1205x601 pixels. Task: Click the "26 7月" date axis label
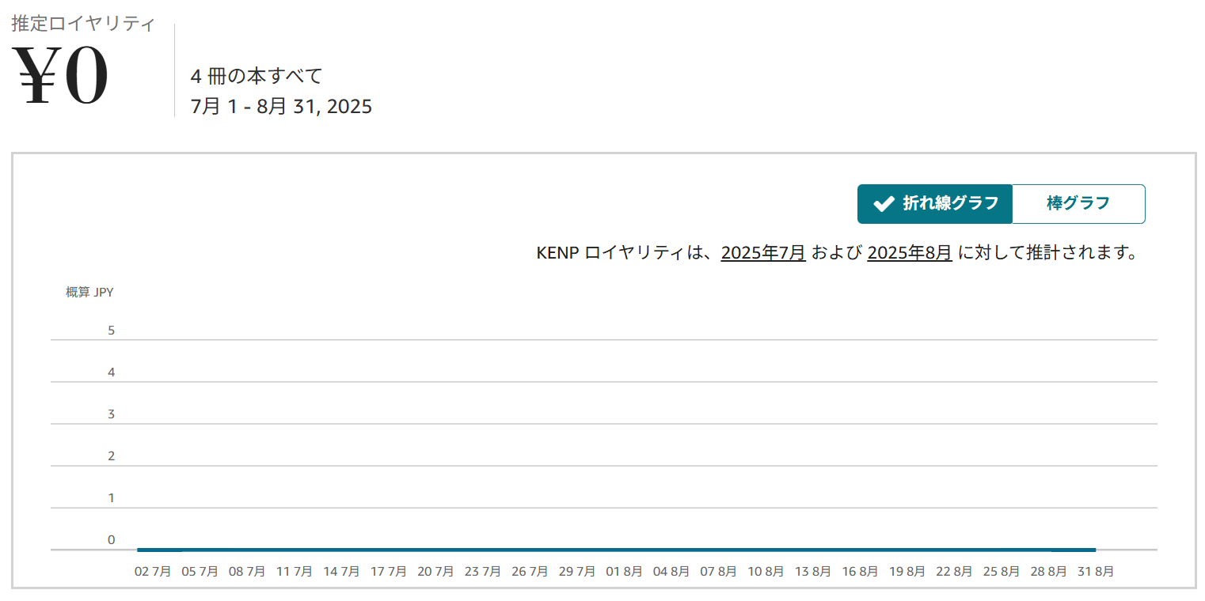(x=530, y=572)
